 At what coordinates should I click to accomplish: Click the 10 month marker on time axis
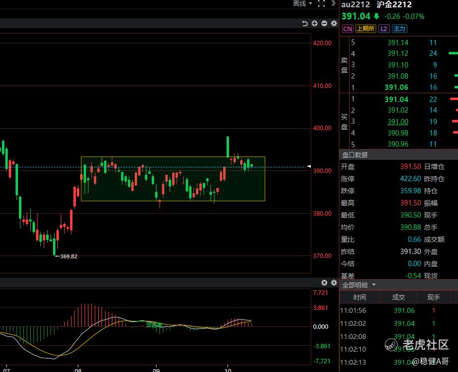pos(228,370)
